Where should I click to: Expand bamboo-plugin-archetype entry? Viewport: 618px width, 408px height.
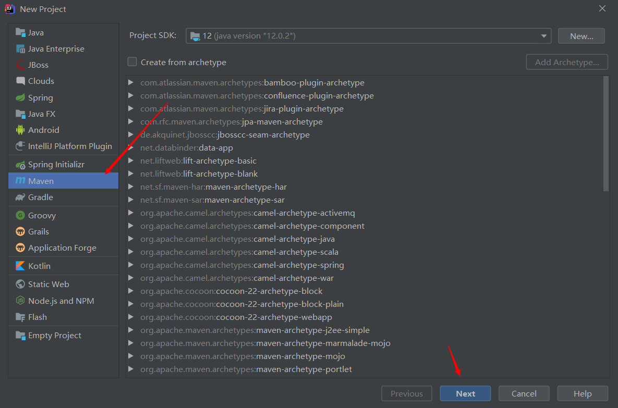pyautogui.click(x=131, y=82)
